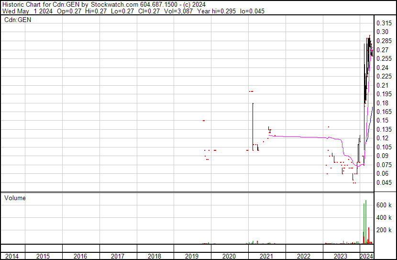Click the 0.30 price axis label

[x=382, y=32]
